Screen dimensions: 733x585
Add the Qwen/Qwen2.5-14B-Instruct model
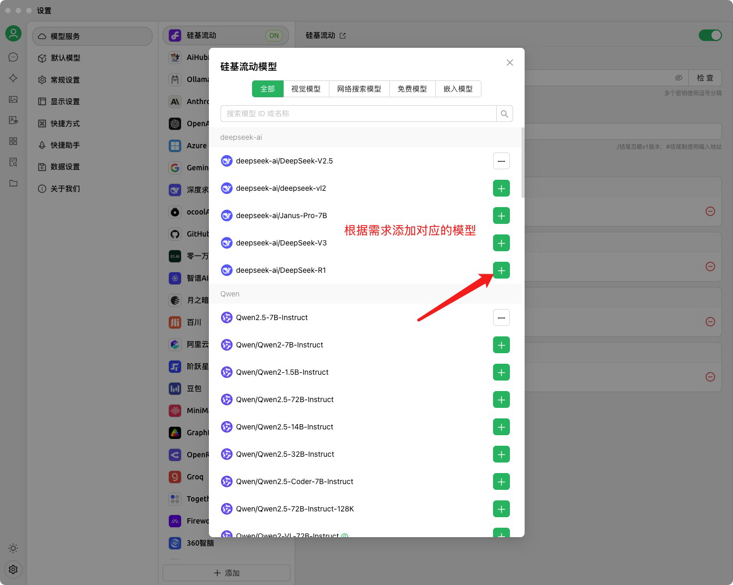click(501, 427)
